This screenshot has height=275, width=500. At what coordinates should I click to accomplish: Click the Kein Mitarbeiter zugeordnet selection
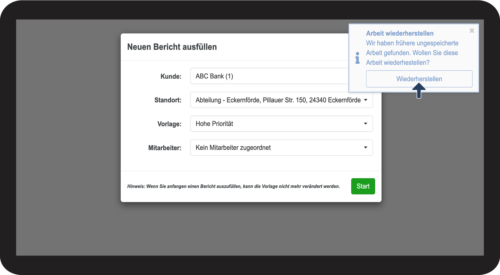tap(233, 148)
